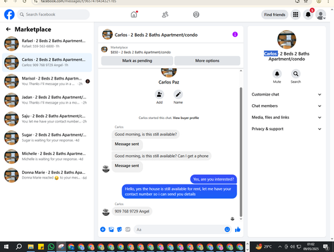This screenshot has width=334, height=252.
Task: Click the chat scrollbar thumb
Action: (240, 152)
